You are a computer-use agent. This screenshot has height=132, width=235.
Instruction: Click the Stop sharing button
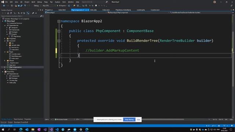pyautogui.click(x=129, y=120)
